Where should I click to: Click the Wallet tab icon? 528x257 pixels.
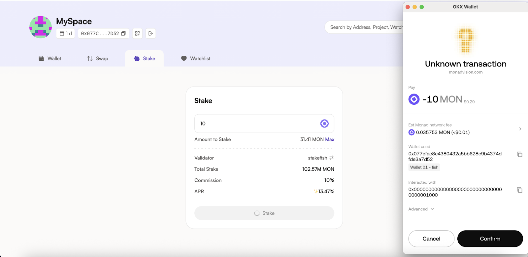[41, 58]
